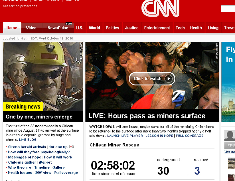Click the underground count 30
Viewport: 235px width, 181px height.
coord(163,171)
